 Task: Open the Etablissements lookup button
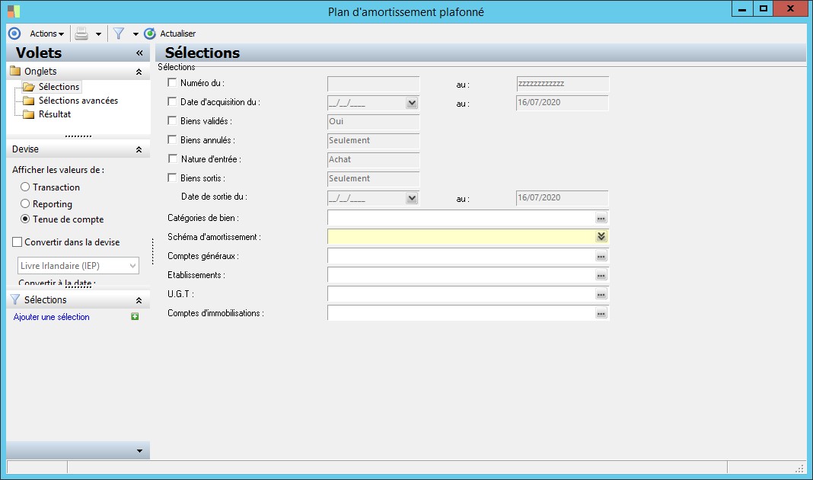(601, 276)
